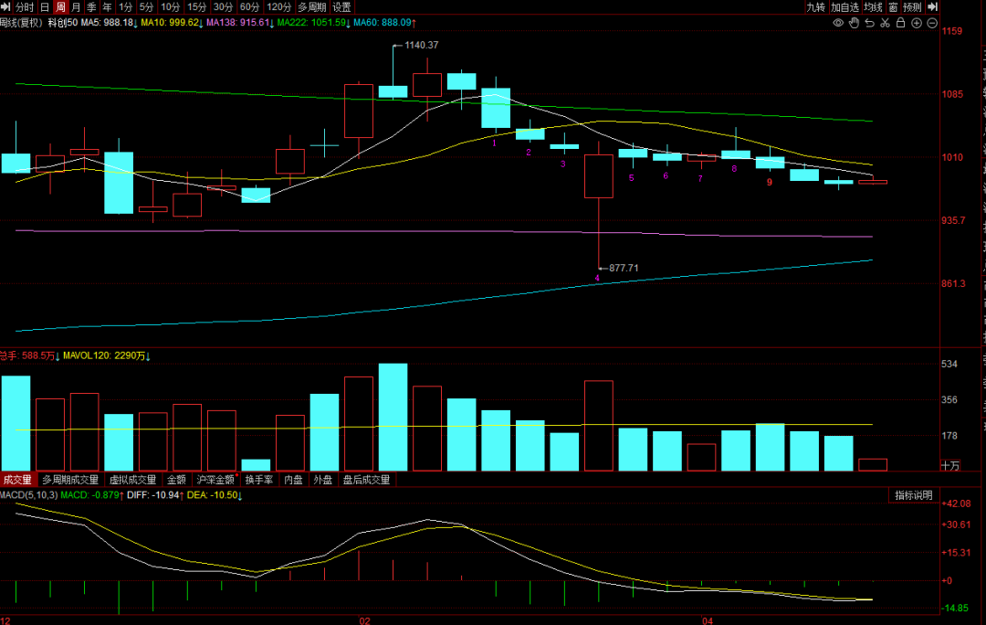The height and width of the screenshot is (625, 986).
Task: Select the 沪深金额 tab
Action: 215,480
